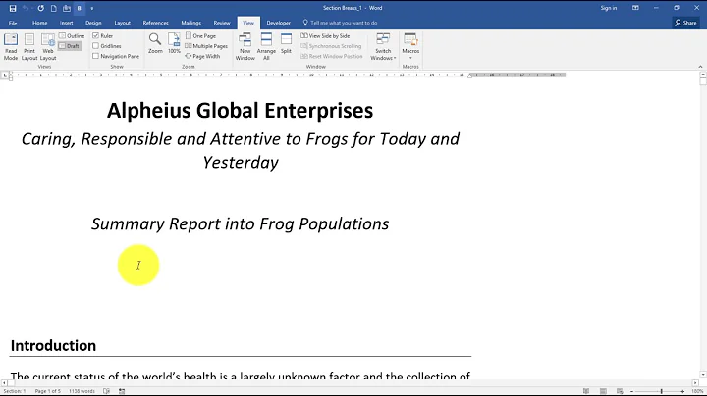Click Summary Report into Frog Populations text
This screenshot has height=396, width=707.
click(x=240, y=224)
